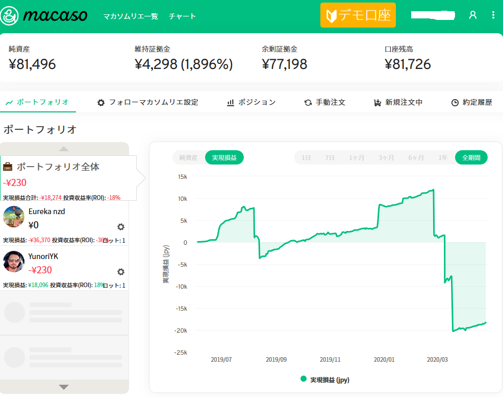Open the 約定履歴 tab
The height and width of the screenshot is (397, 503).
[472, 102]
